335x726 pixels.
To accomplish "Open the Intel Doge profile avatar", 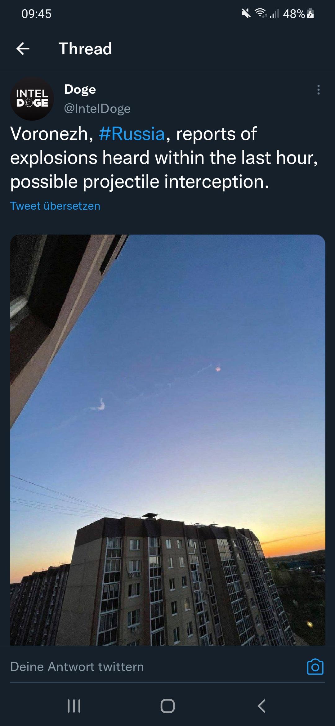I will coord(32,98).
